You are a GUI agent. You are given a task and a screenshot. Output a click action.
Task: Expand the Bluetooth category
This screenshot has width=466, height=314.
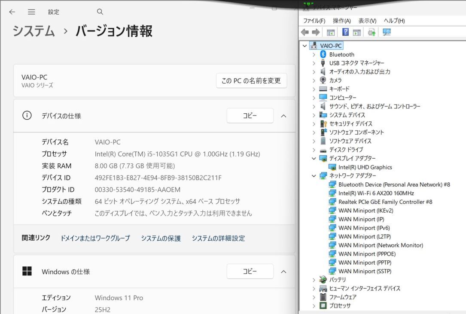coord(314,54)
